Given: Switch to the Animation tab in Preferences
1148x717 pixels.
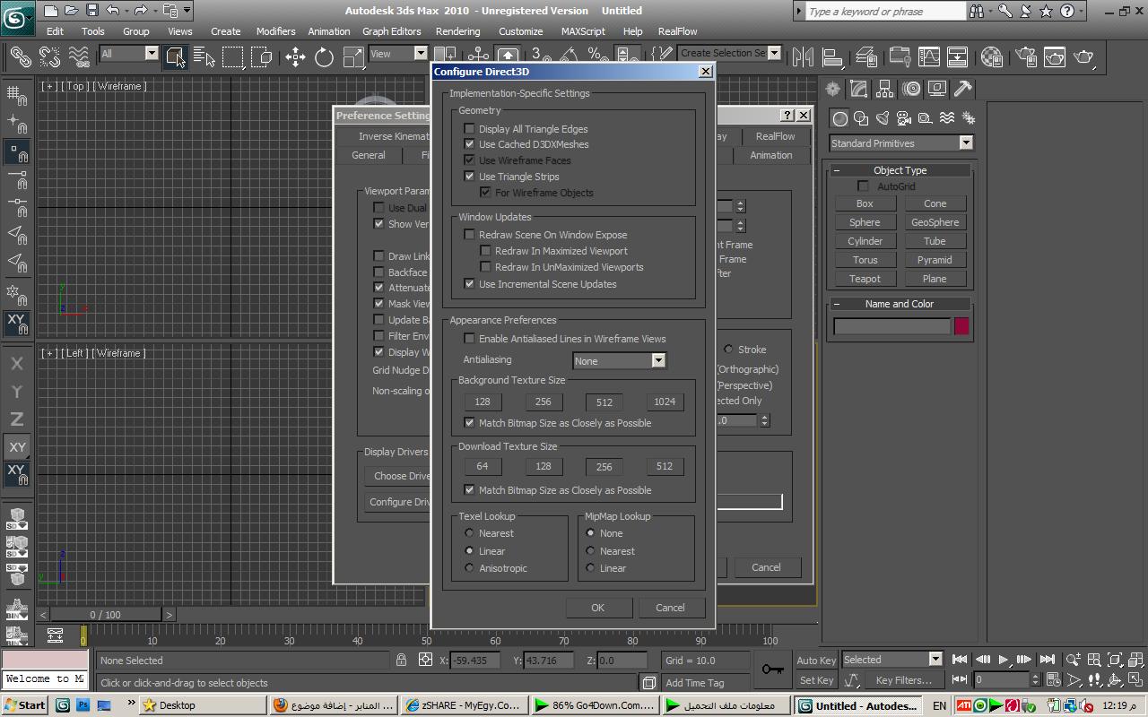Looking at the screenshot, I should [770, 155].
